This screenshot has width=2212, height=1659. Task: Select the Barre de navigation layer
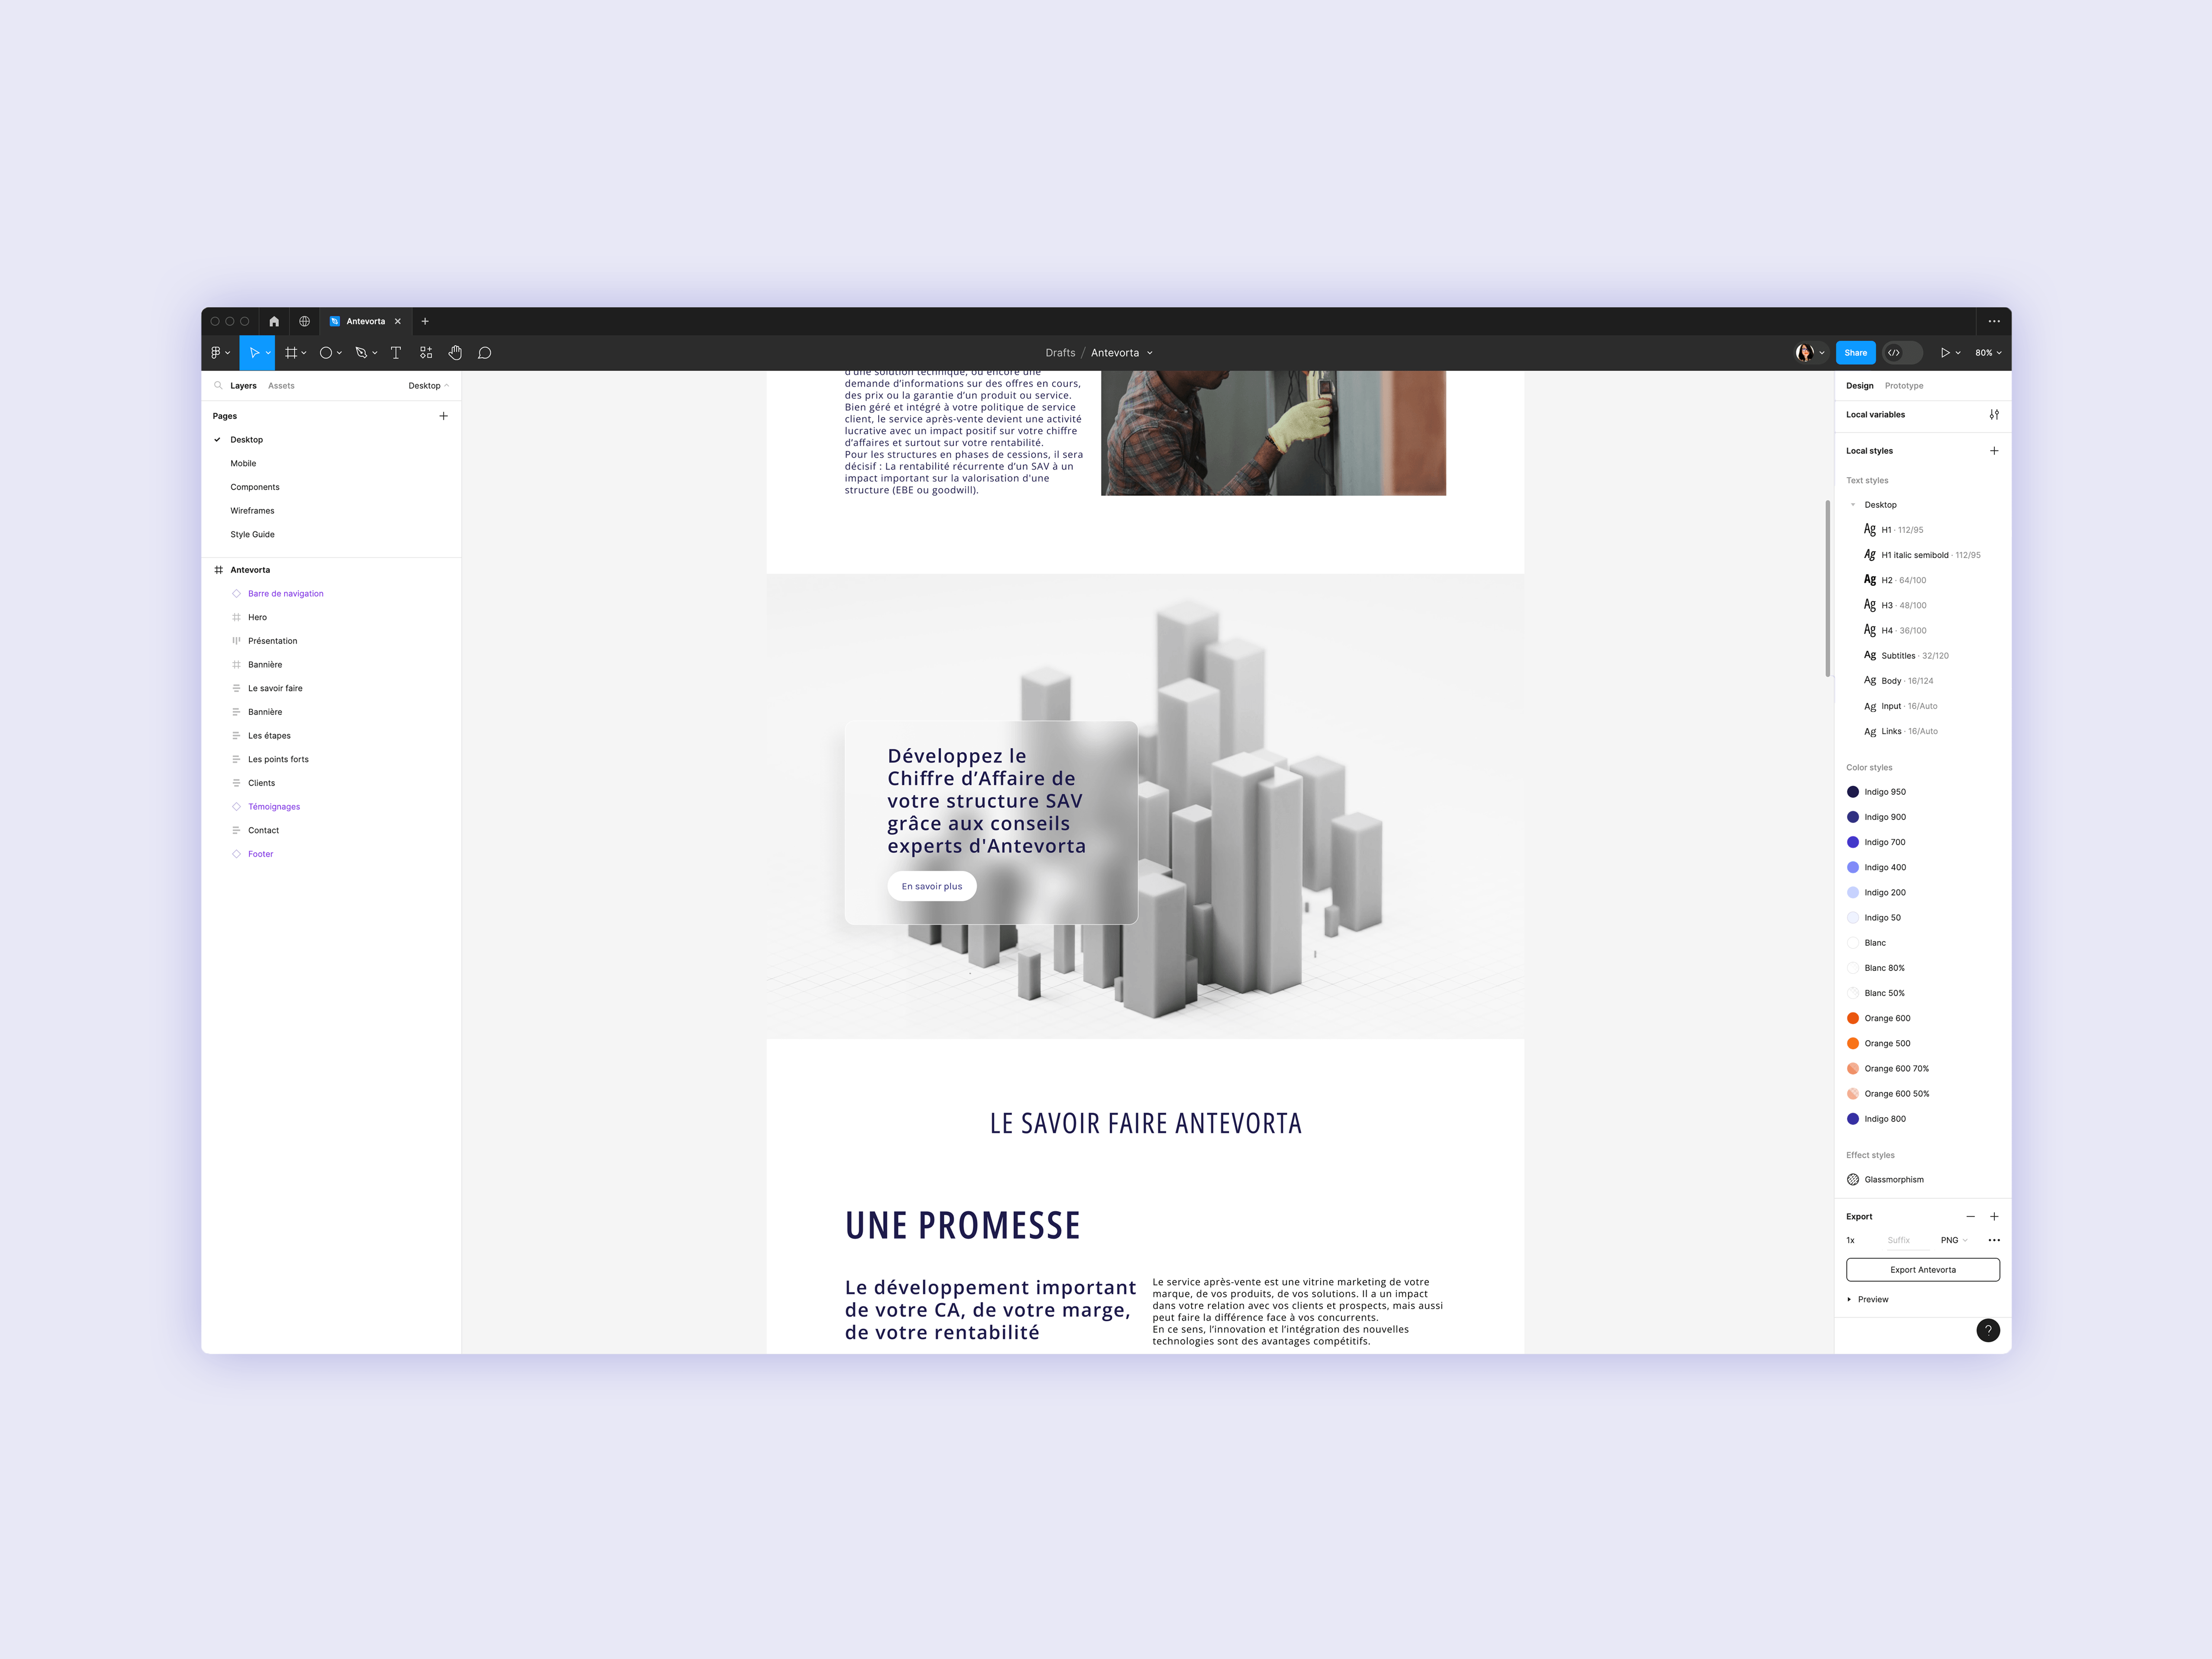tap(286, 594)
